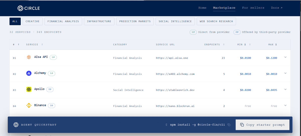Click the https://stableenrich.dev service URL
The height and width of the screenshot is (136, 301).
(175, 90)
